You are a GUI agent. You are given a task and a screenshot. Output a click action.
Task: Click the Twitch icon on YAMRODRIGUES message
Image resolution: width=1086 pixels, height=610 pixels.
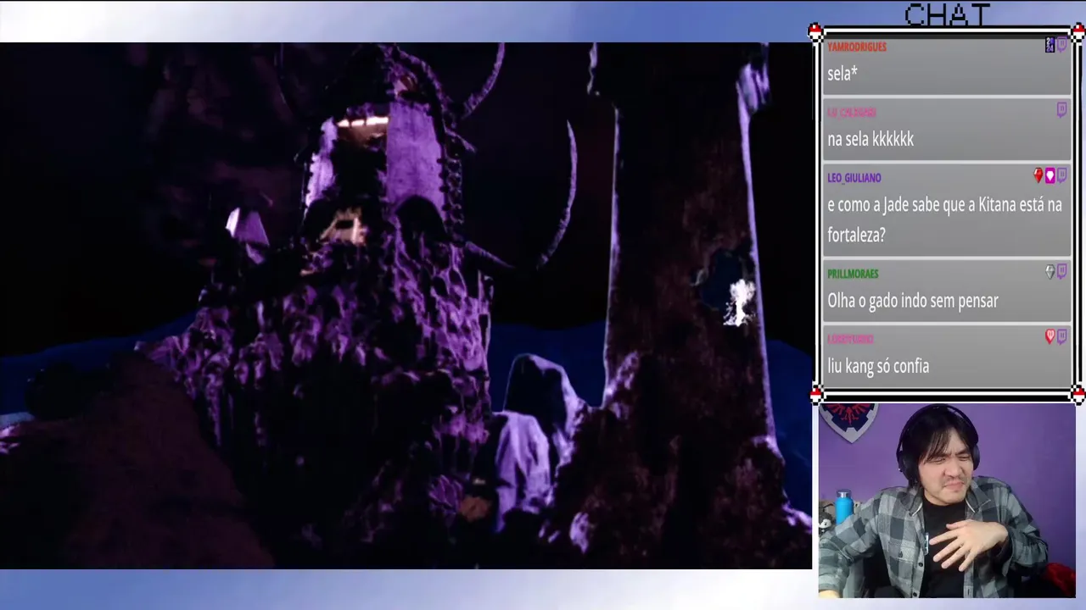click(1061, 45)
